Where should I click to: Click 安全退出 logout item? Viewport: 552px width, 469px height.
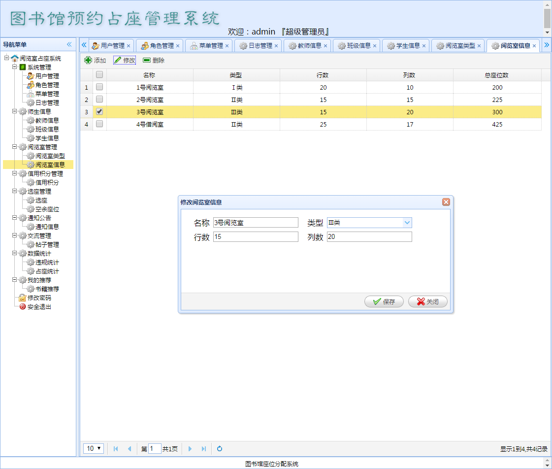coord(39,307)
